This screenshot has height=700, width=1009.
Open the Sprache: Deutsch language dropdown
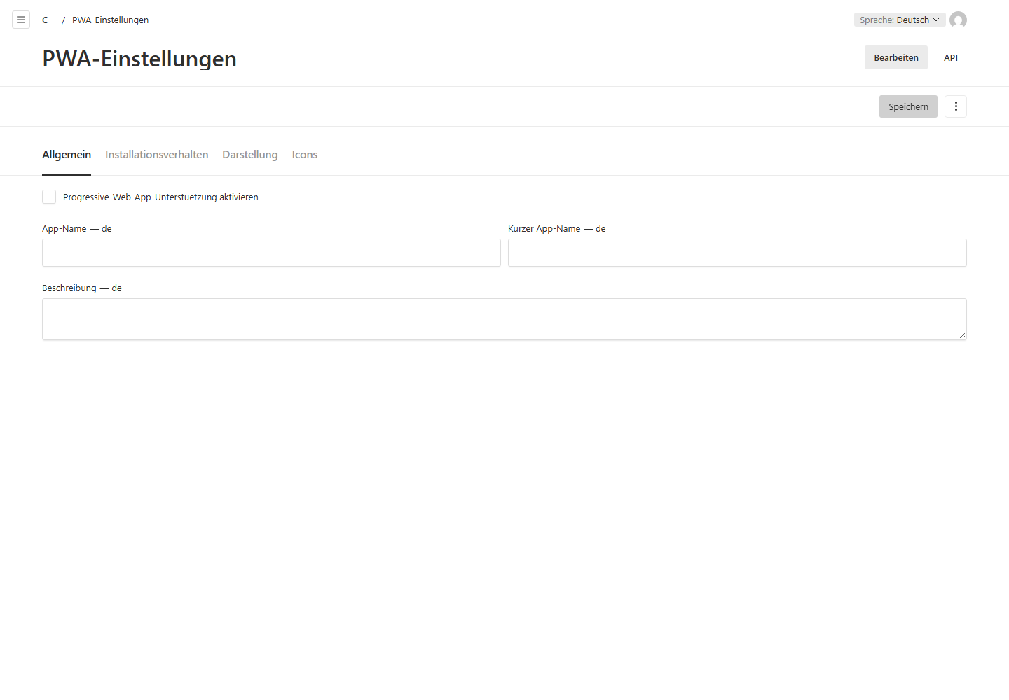(900, 20)
